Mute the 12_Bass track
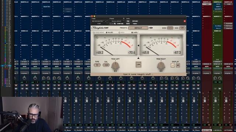The width and height of the screenshot is (236, 132). pyautogui.click(x=70, y=89)
